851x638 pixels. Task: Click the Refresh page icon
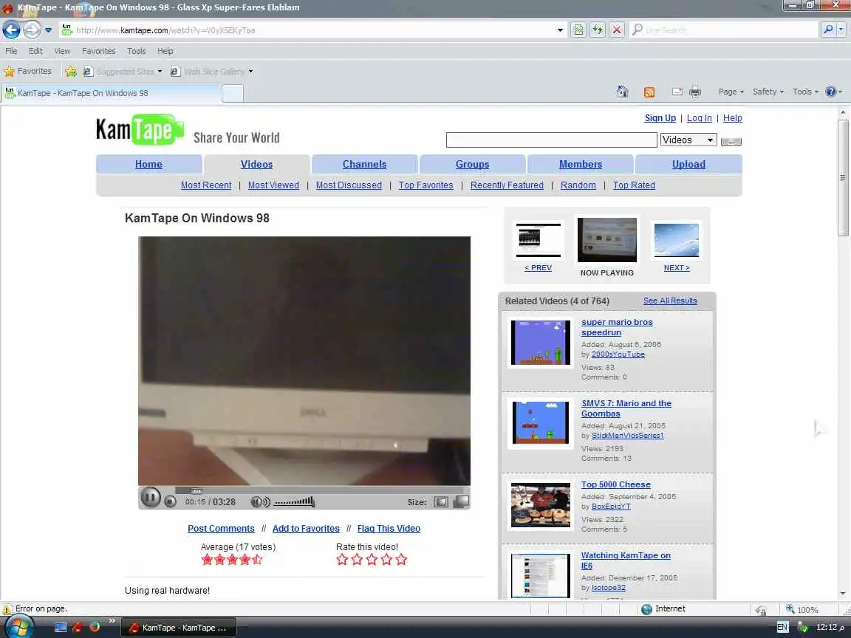[x=598, y=30]
